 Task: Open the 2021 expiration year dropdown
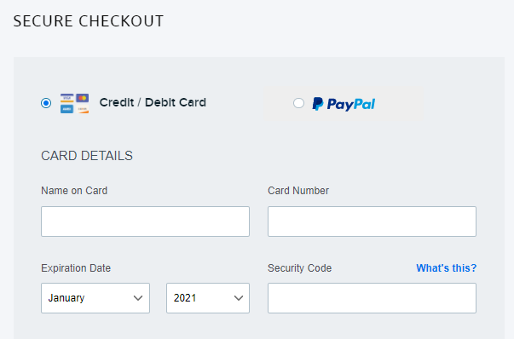(x=208, y=298)
